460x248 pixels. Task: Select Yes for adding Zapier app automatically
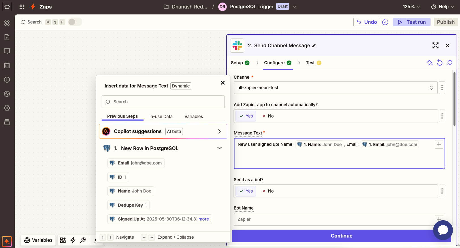pos(246,116)
